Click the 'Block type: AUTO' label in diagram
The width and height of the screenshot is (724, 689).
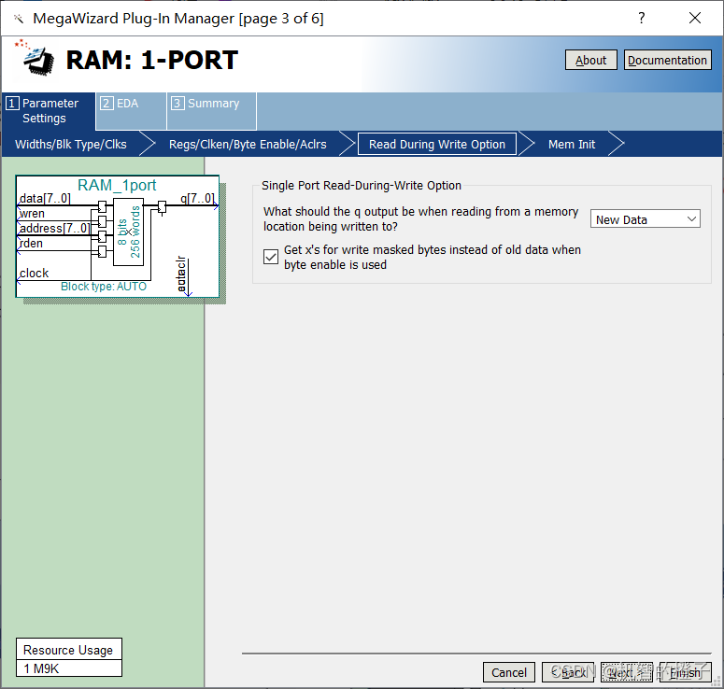(104, 287)
